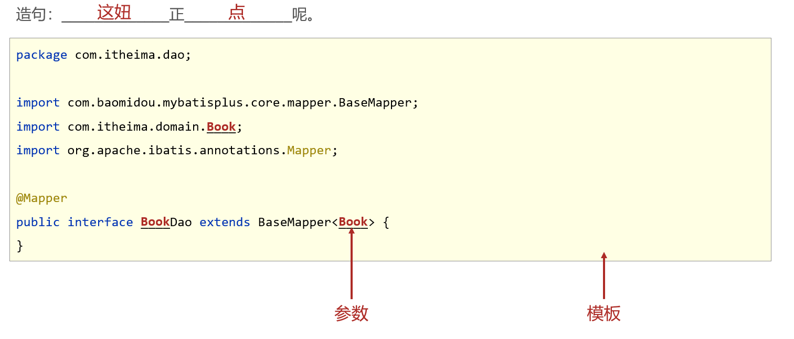This screenshot has width=794, height=339.
Task: Click the 模板 label
Action: [604, 313]
